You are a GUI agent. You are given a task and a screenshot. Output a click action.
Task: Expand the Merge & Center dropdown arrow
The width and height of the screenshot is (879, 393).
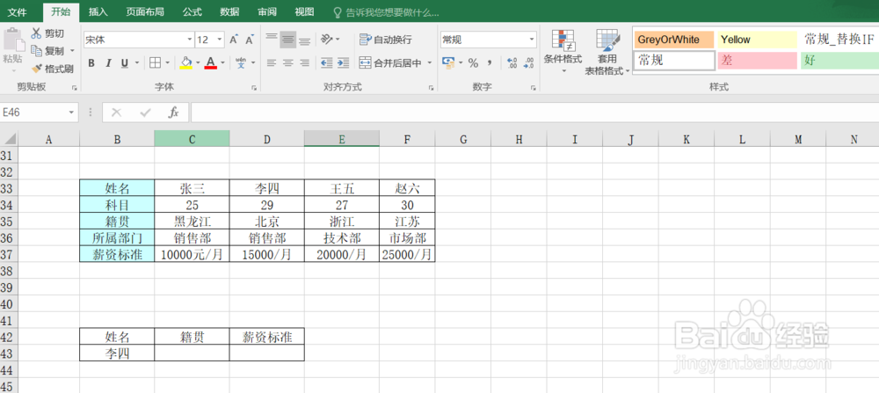430,62
